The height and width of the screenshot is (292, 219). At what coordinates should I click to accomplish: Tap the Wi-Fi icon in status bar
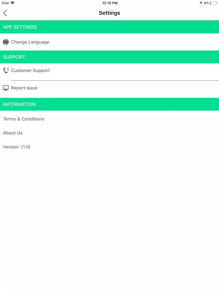(x=13, y=3)
